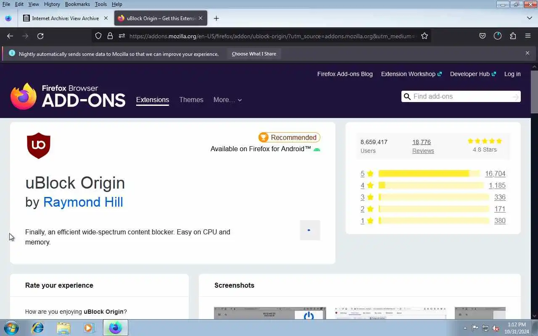Click the Android availability icon
This screenshot has height=336, width=538.
(317, 150)
